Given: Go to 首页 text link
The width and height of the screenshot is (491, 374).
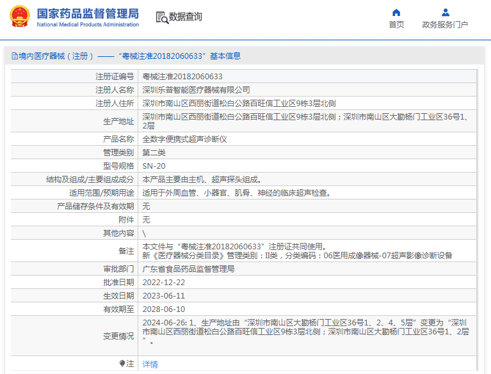Looking at the screenshot, I should point(396,25).
